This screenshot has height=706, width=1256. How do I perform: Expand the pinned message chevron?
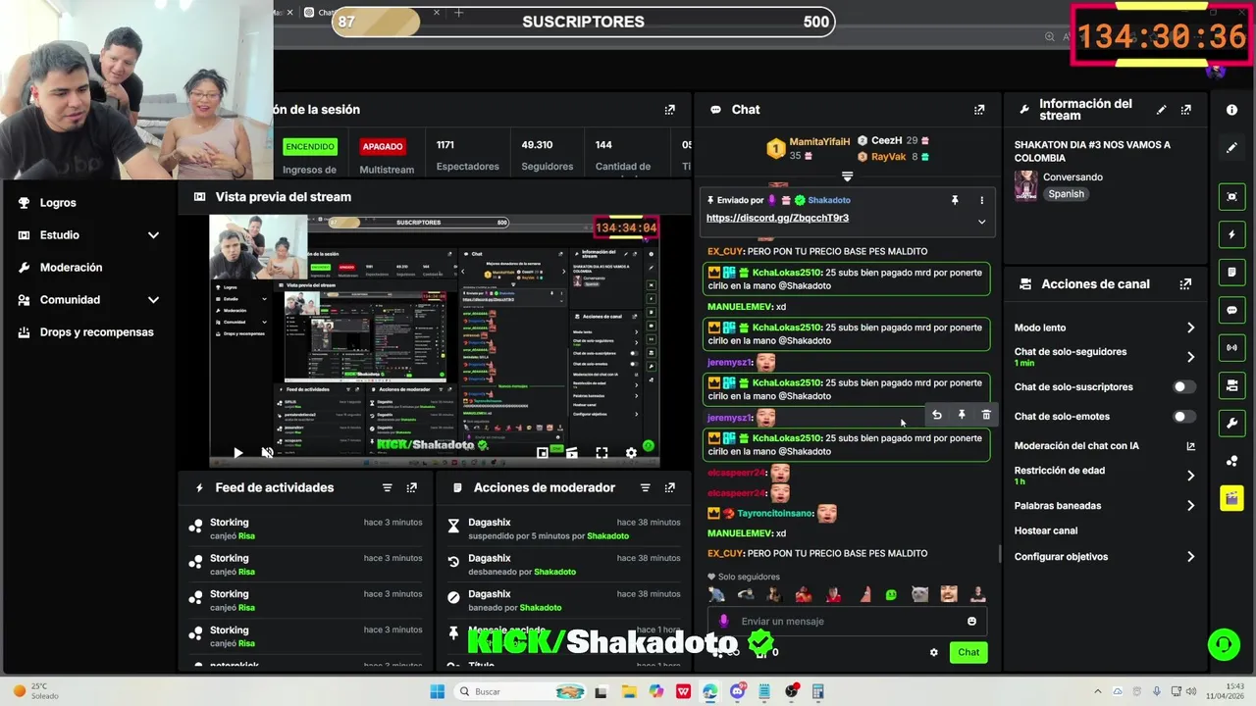(x=981, y=222)
